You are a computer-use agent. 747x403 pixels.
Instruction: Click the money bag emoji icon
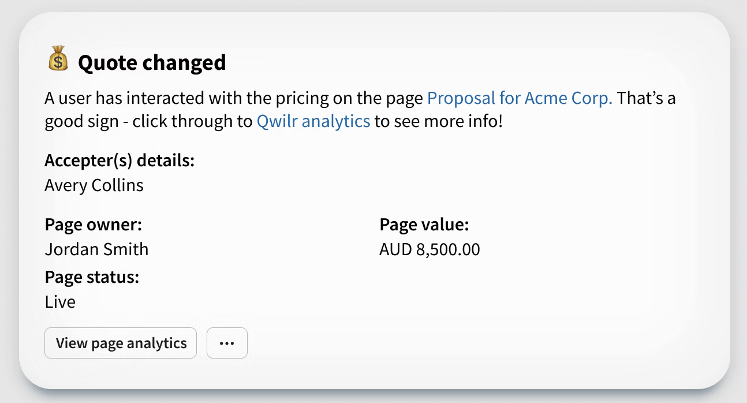(x=58, y=61)
